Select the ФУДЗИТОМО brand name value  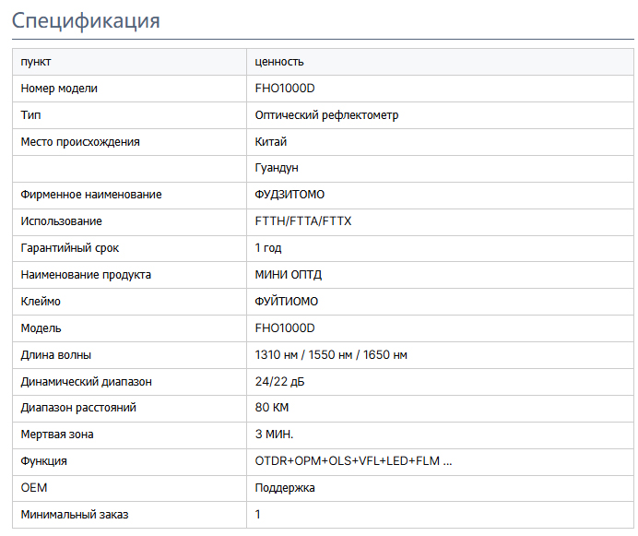[x=289, y=195]
